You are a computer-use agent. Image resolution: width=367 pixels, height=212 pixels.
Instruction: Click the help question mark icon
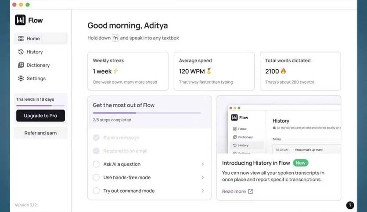click(x=350, y=205)
